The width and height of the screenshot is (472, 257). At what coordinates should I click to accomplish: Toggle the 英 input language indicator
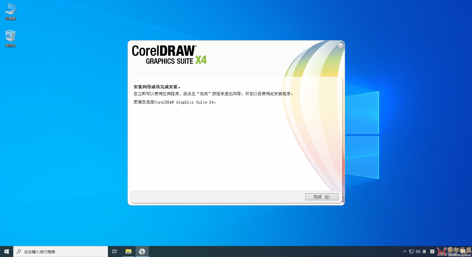click(424, 251)
